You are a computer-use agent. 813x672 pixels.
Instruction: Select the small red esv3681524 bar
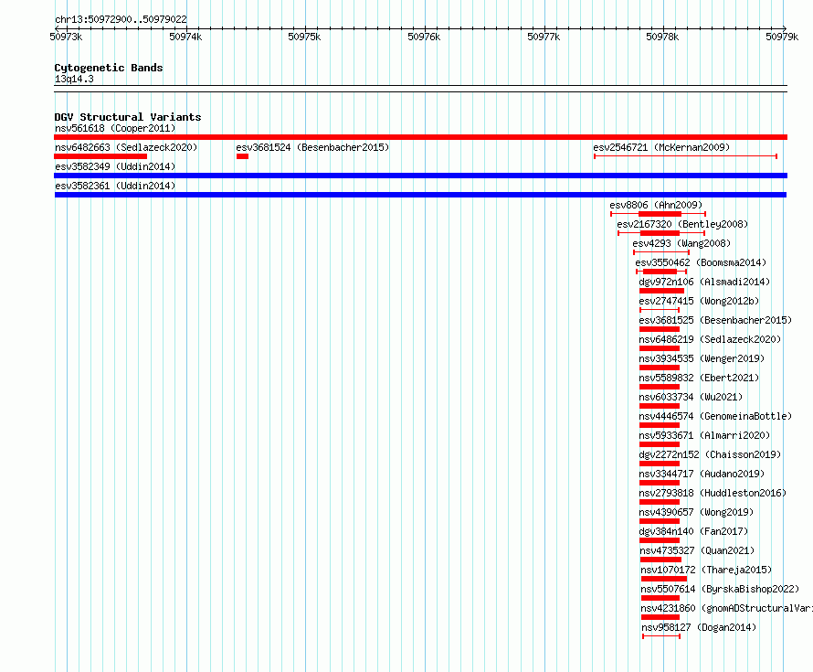tap(242, 156)
